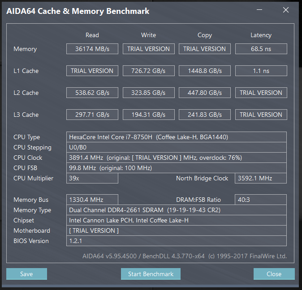Click the BIOS Version 1.2.1 field
The height and width of the screenshot is (290, 302).
[x=177, y=241]
